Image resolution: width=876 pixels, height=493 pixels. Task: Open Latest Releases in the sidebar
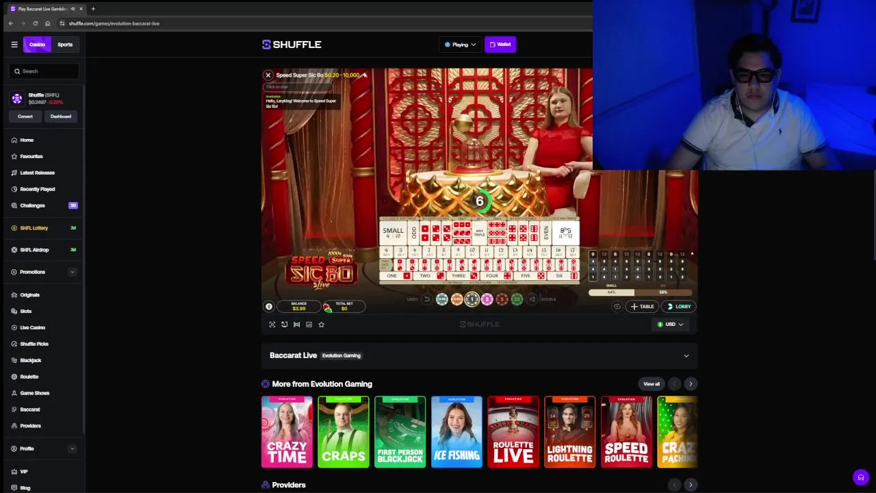pyautogui.click(x=37, y=173)
